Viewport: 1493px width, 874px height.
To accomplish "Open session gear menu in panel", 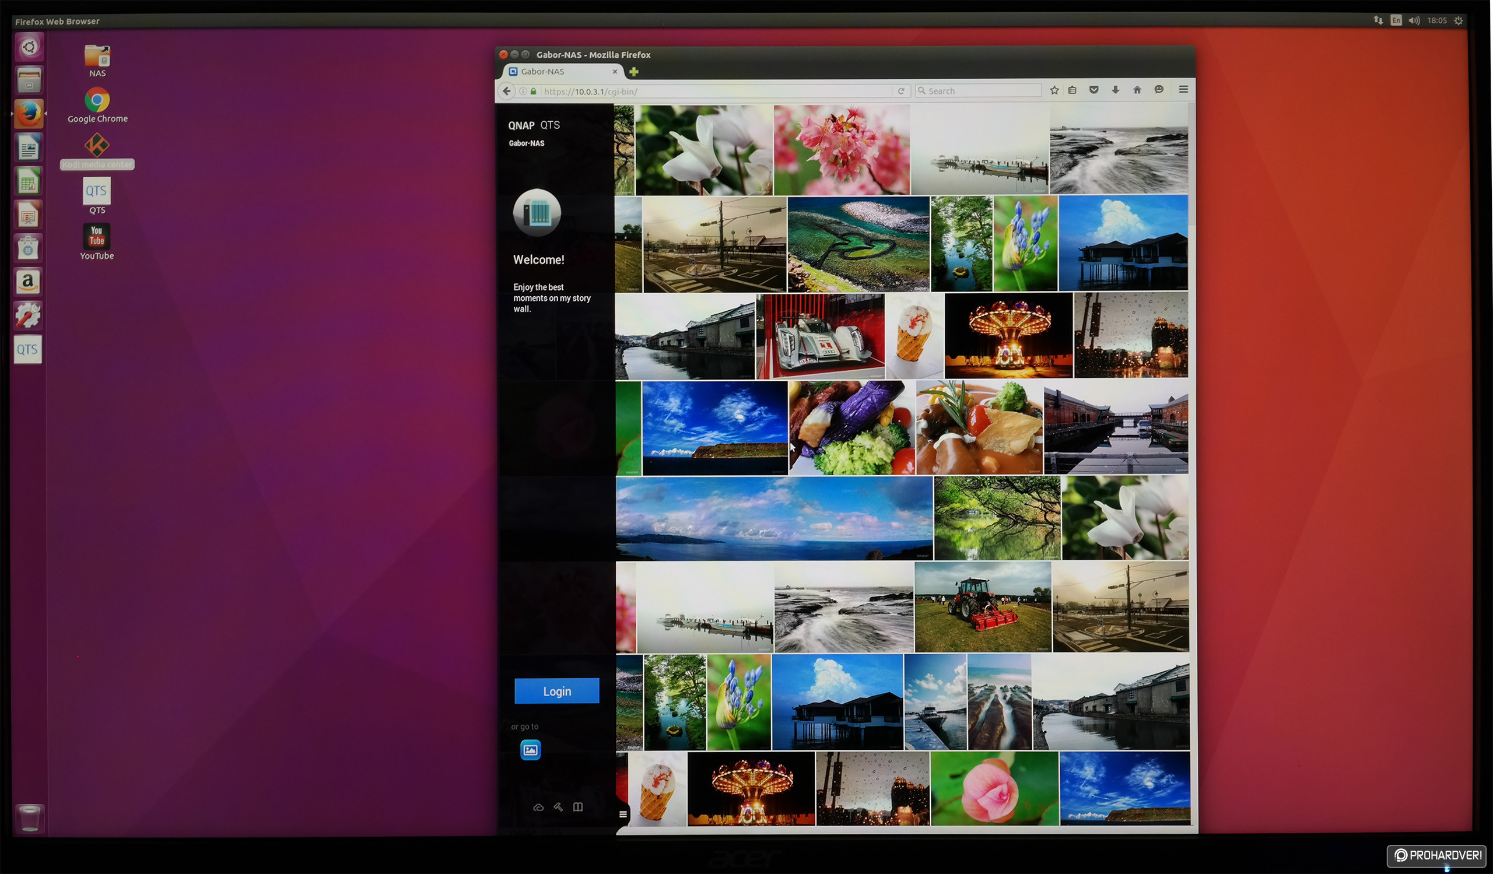I will coord(1459,20).
